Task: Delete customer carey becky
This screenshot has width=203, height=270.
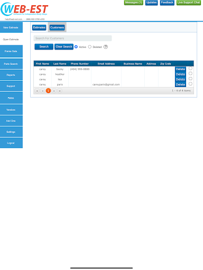Action: tap(180, 69)
